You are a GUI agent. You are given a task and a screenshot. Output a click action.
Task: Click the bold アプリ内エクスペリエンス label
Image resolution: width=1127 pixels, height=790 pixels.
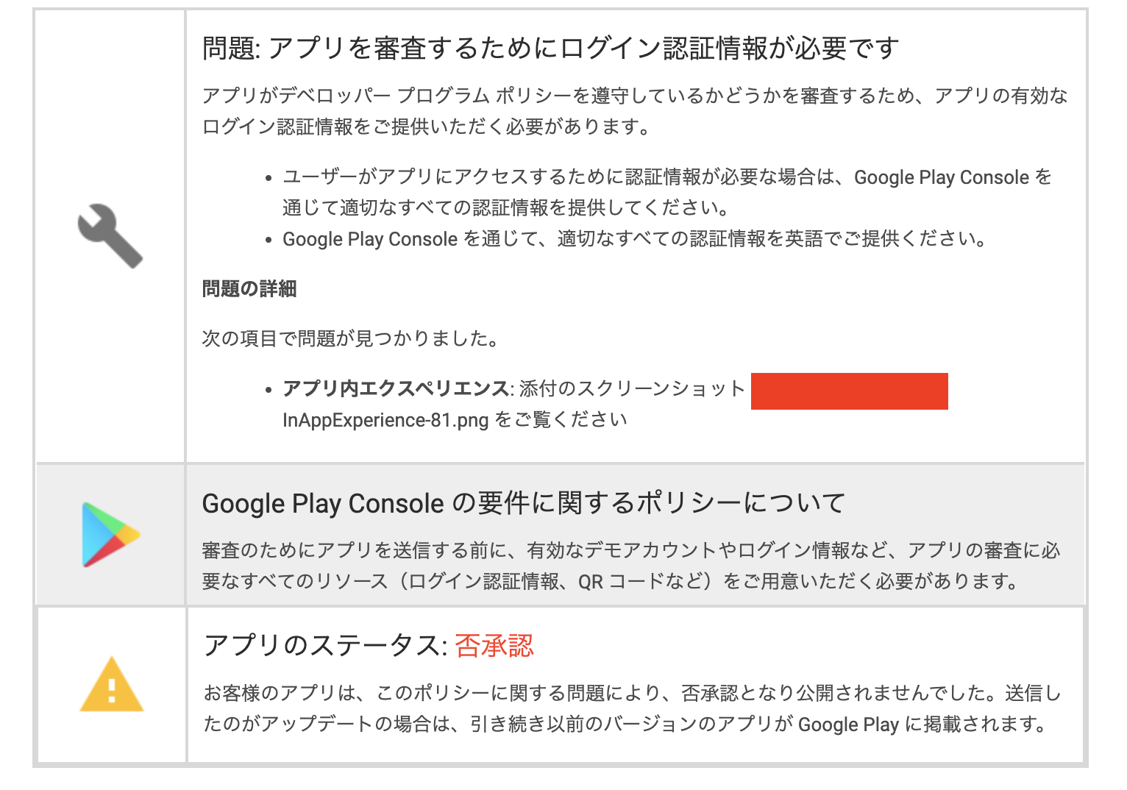click(x=396, y=388)
